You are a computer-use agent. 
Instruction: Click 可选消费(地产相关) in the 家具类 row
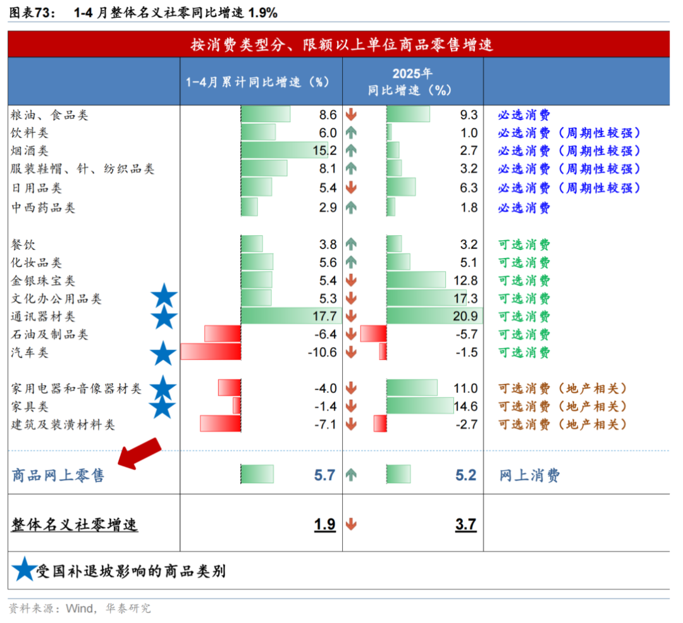pyautogui.click(x=563, y=407)
